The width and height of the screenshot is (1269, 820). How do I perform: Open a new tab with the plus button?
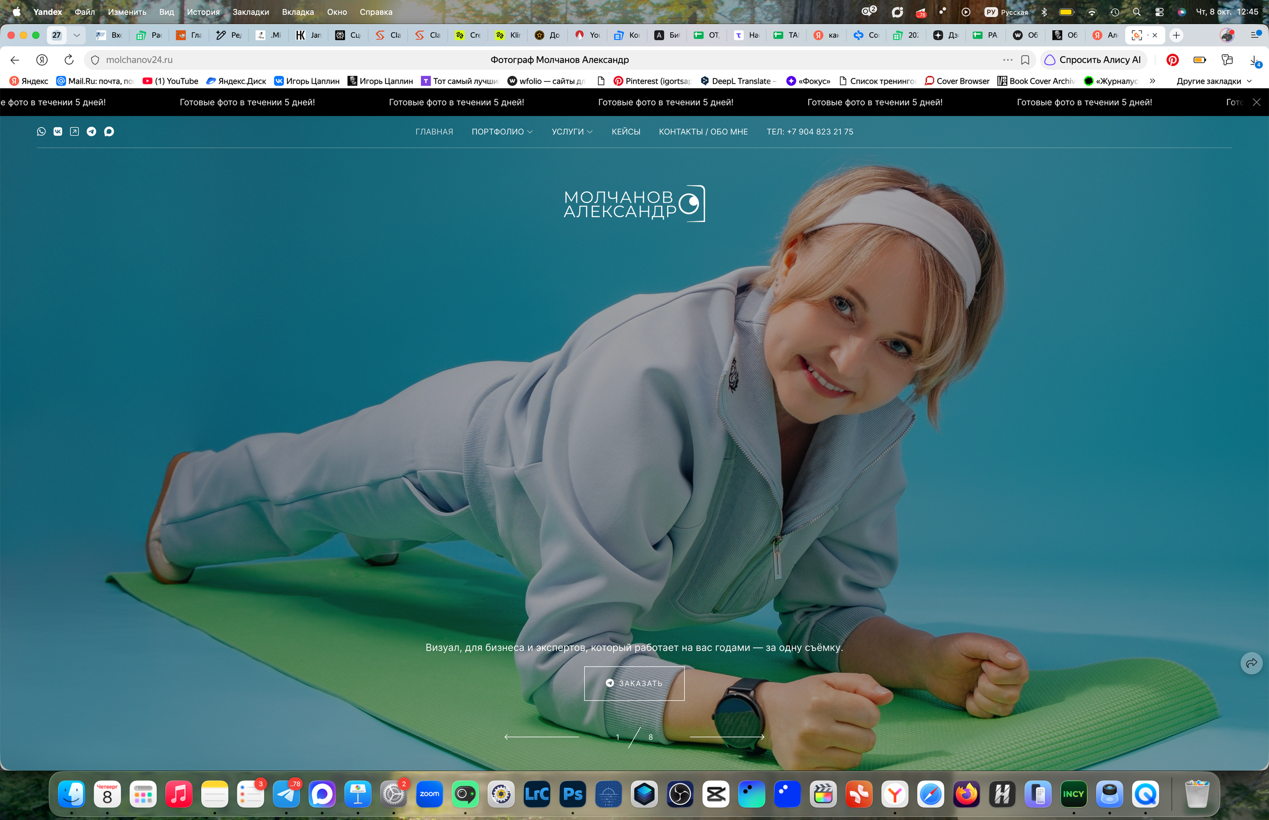click(x=1176, y=35)
